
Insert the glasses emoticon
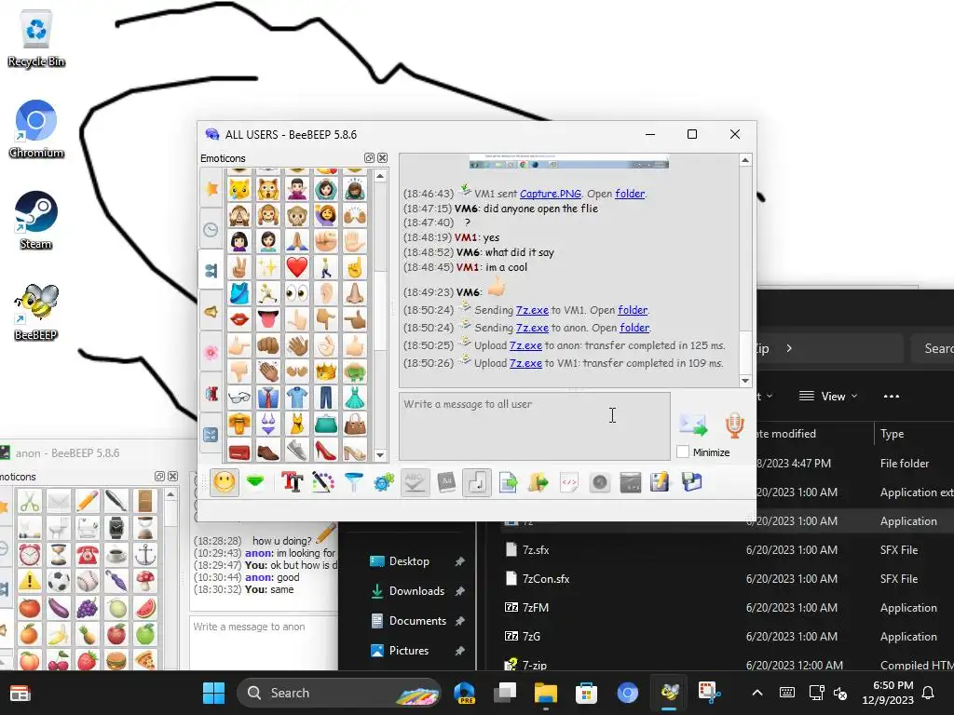tap(239, 398)
